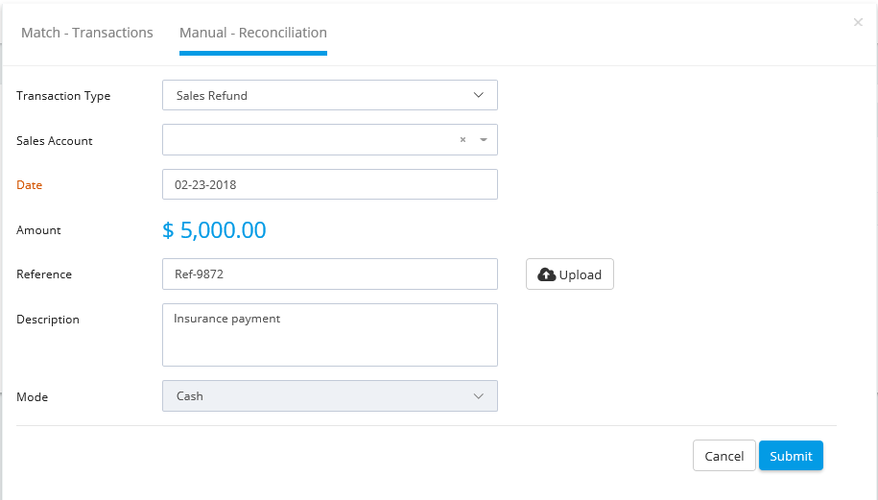Clear the Sales Account selection
The height and width of the screenshot is (500, 878).
[x=463, y=139]
